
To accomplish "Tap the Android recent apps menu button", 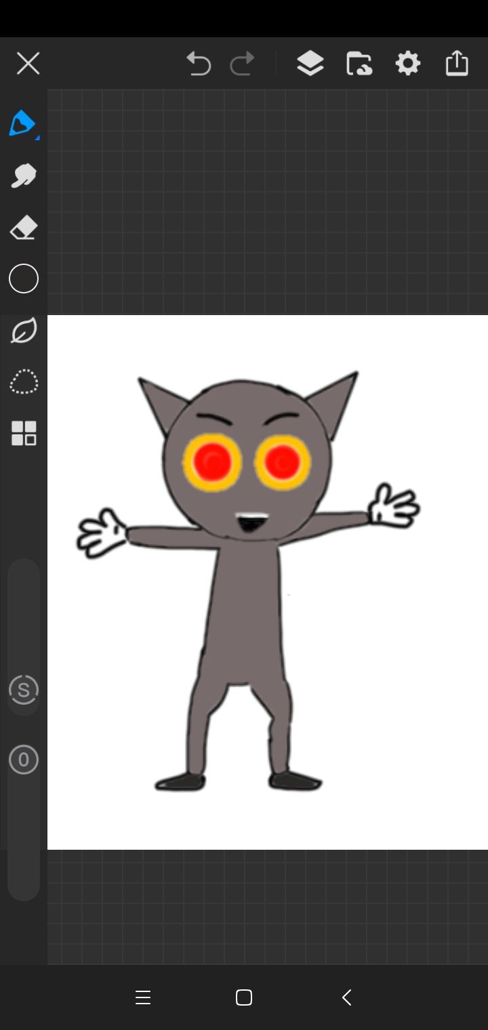I will tap(142, 997).
